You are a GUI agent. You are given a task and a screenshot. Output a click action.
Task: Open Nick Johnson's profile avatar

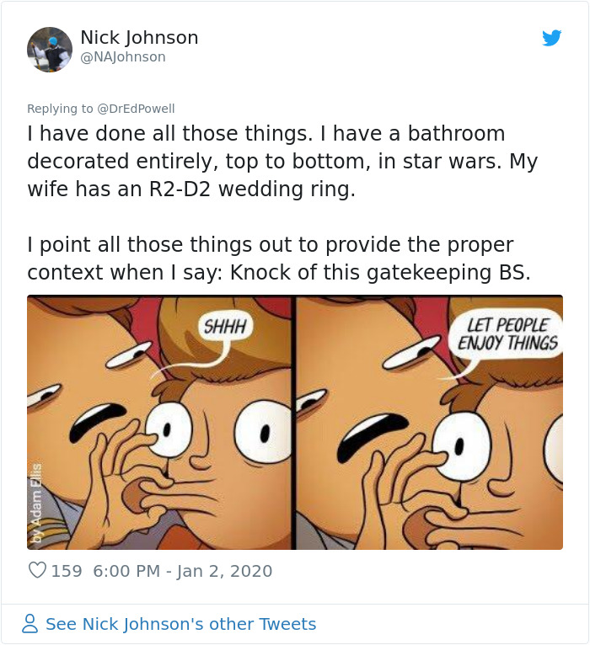[50, 50]
